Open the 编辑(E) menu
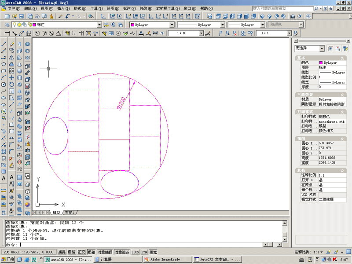The width and height of the screenshot is (352, 264). [x=30, y=8]
